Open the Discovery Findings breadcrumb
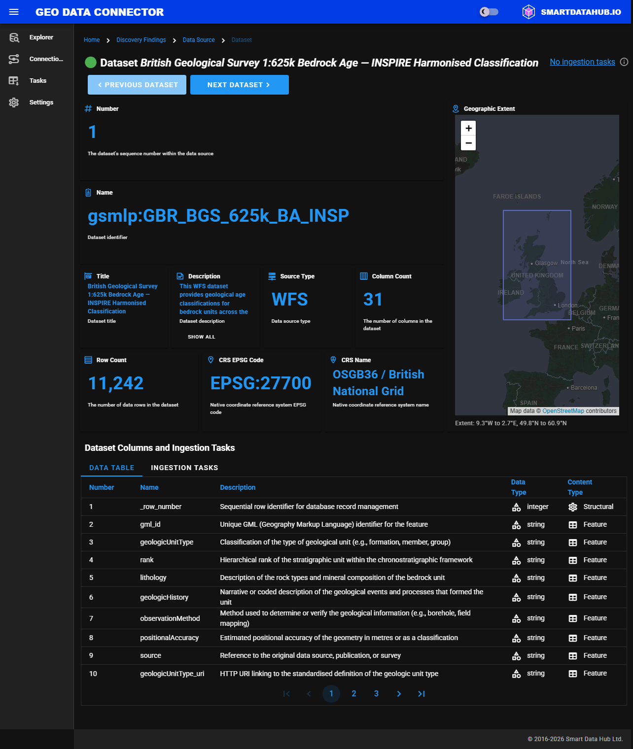Viewport: 633px width, 749px height. (x=141, y=40)
